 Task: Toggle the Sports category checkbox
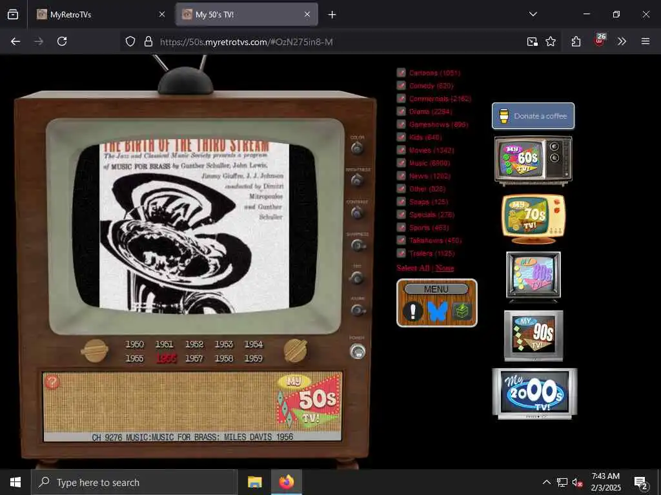tap(401, 228)
